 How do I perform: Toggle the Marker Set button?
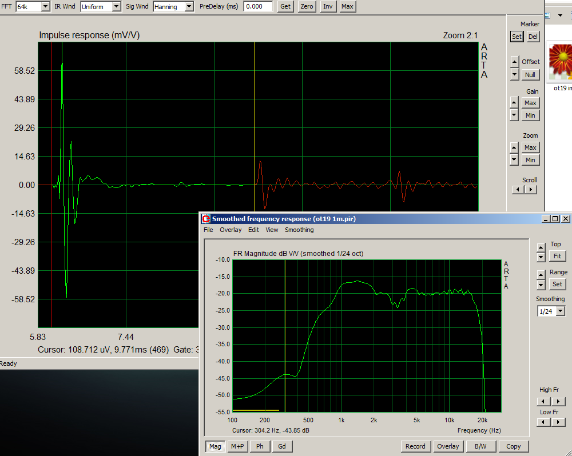coord(517,37)
